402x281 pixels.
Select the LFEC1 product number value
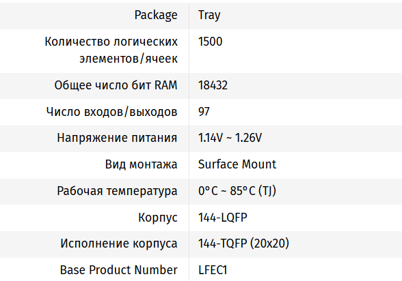tap(213, 270)
